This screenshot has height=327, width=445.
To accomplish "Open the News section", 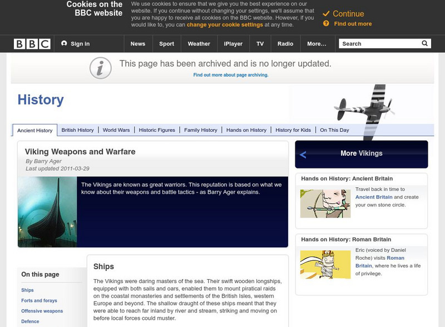I will pyautogui.click(x=138, y=44).
